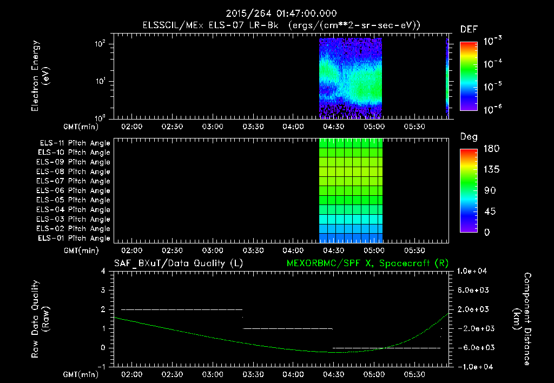Click the Deg pitch angle color bar

(x=469, y=190)
